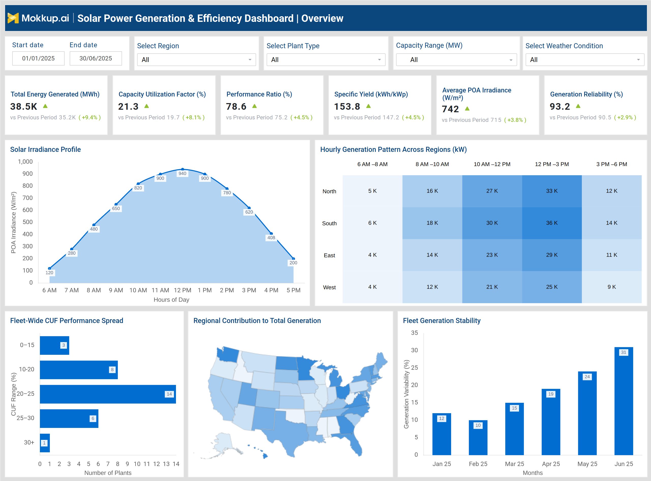Open the Select Weather Condition dropdown
The height and width of the screenshot is (481, 651).
click(x=585, y=60)
